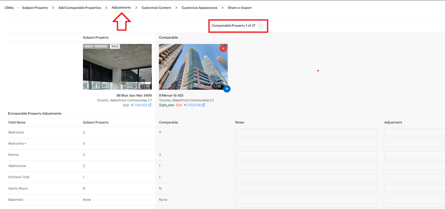
Task: Go to next comparable property arrow
Action: [260, 26]
